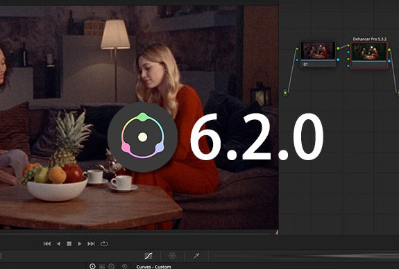Screen dimensions: 399x269
Task: Click Dehancer node RGB input linked to node 01
Action: (348, 46)
